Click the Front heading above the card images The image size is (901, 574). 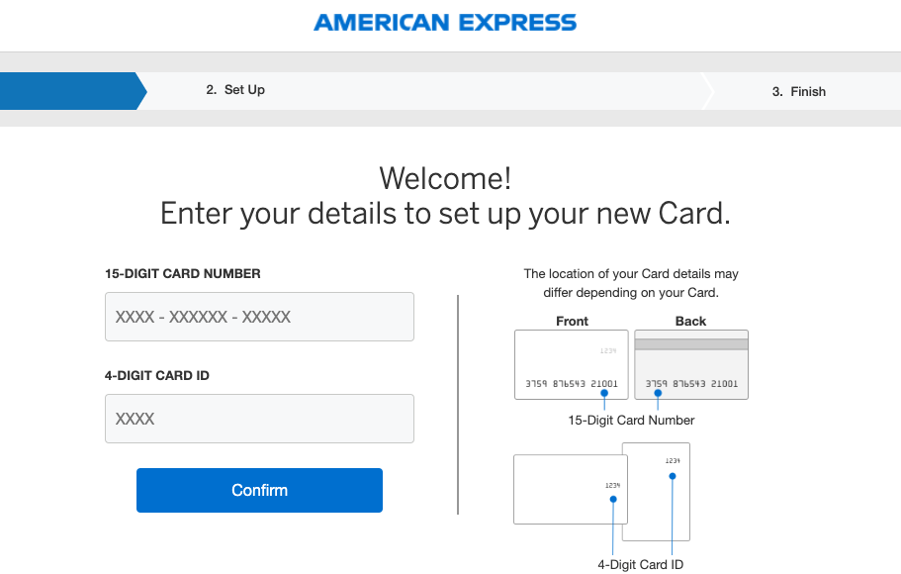(x=571, y=321)
